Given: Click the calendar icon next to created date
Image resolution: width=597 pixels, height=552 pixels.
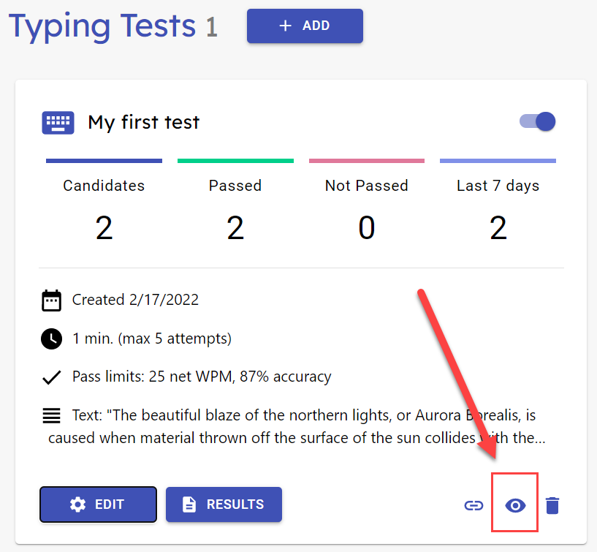Looking at the screenshot, I should coord(51,300).
